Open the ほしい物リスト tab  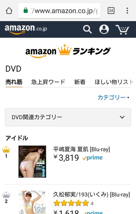(x=114, y=82)
